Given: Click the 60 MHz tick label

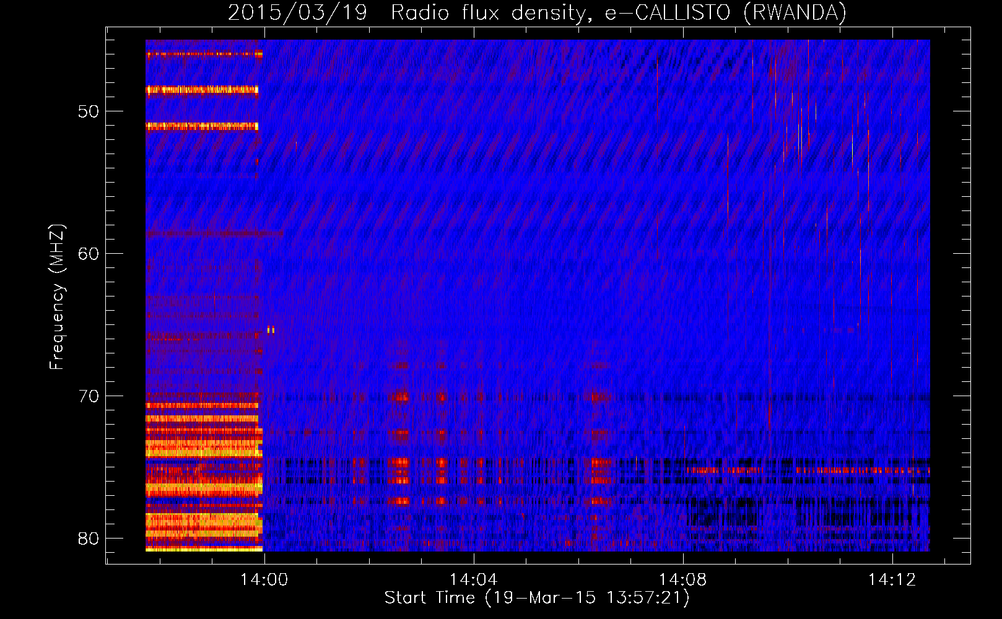Looking at the screenshot, I should click(89, 254).
